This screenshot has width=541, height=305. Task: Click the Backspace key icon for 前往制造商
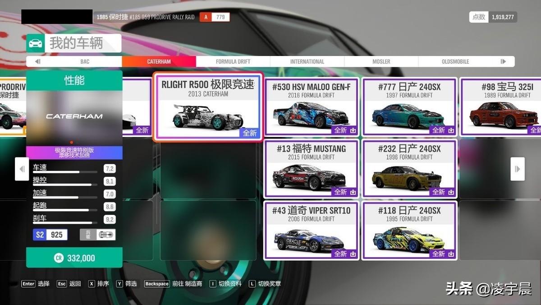tap(157, 284)
